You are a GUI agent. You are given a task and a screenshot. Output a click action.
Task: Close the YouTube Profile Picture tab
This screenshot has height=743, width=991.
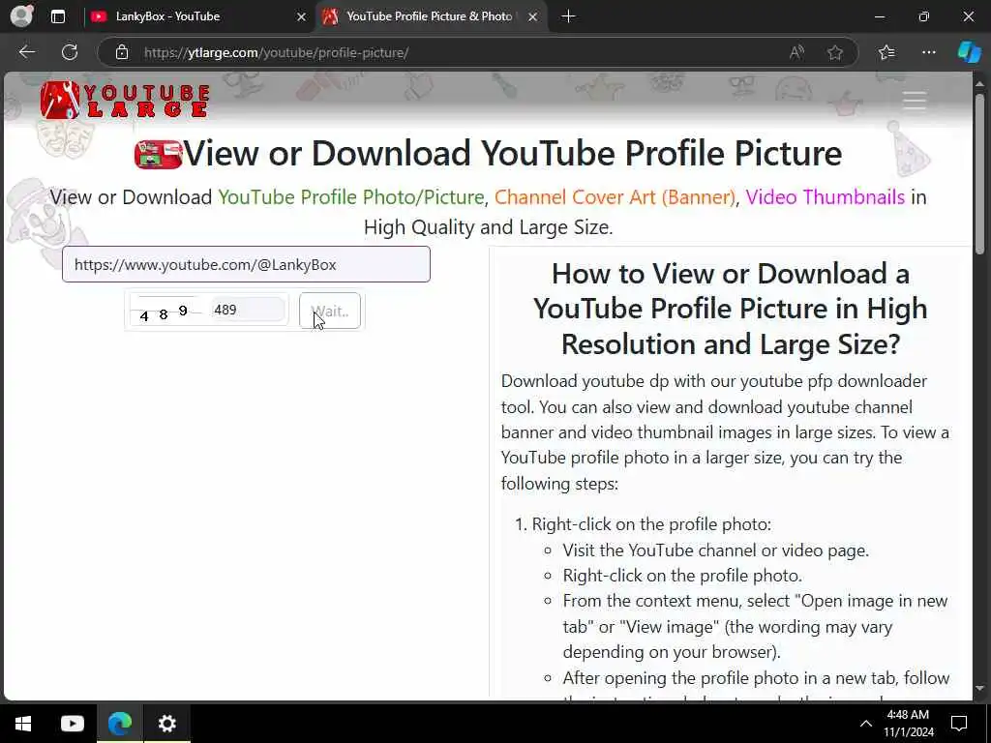[533, 17]
